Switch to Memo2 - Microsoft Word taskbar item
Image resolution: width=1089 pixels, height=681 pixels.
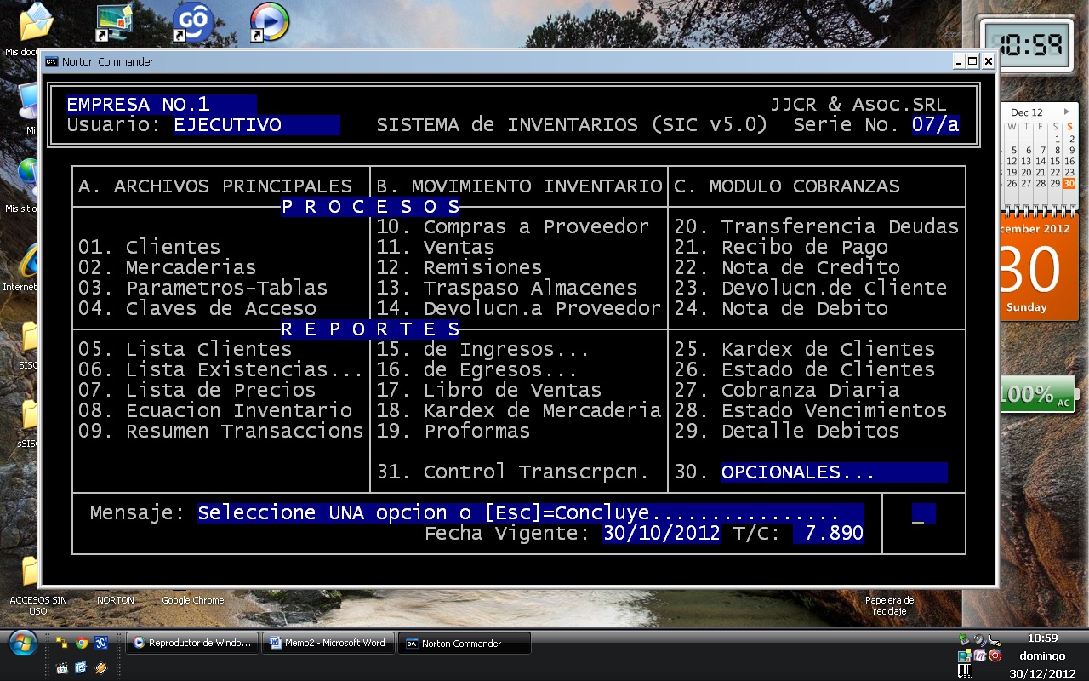pyautogui.click(x=328, y=644)
